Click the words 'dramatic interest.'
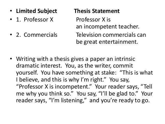165x124 pixels. [39, 66]
